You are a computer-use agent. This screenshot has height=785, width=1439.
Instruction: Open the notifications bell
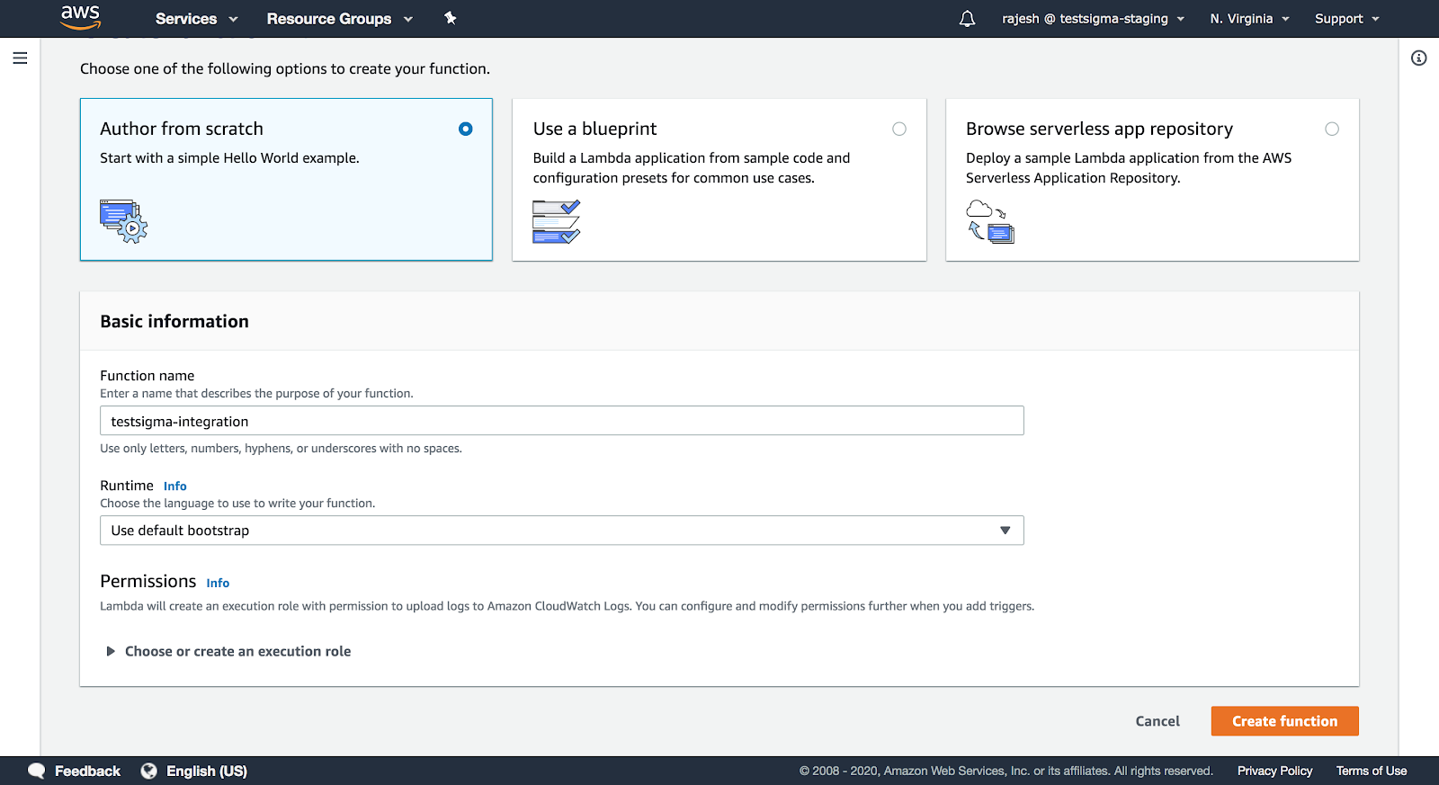coord(967,19)
